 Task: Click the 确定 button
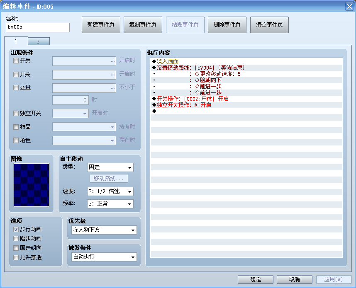pos(256,279)
